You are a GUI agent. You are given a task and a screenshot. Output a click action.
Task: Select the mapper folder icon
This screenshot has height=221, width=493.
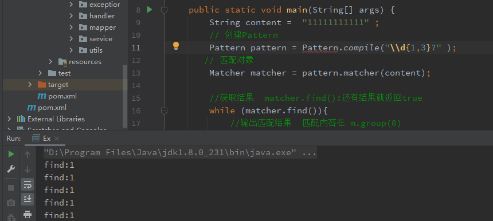[x=83, y=27]
